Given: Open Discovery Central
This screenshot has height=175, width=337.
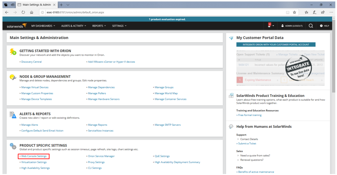Looking at the screenshot, I should 31,62.
